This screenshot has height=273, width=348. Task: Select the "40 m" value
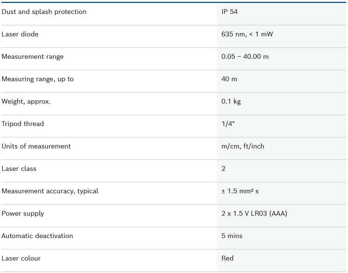coord(229,79)
